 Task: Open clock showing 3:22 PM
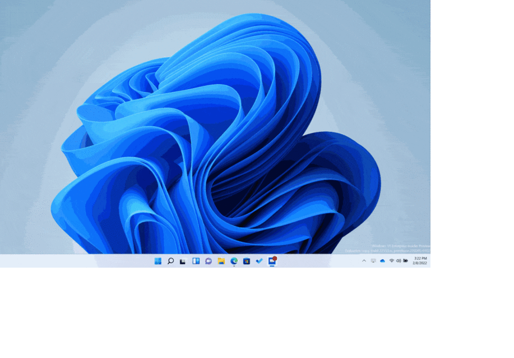tap(420, 261)
